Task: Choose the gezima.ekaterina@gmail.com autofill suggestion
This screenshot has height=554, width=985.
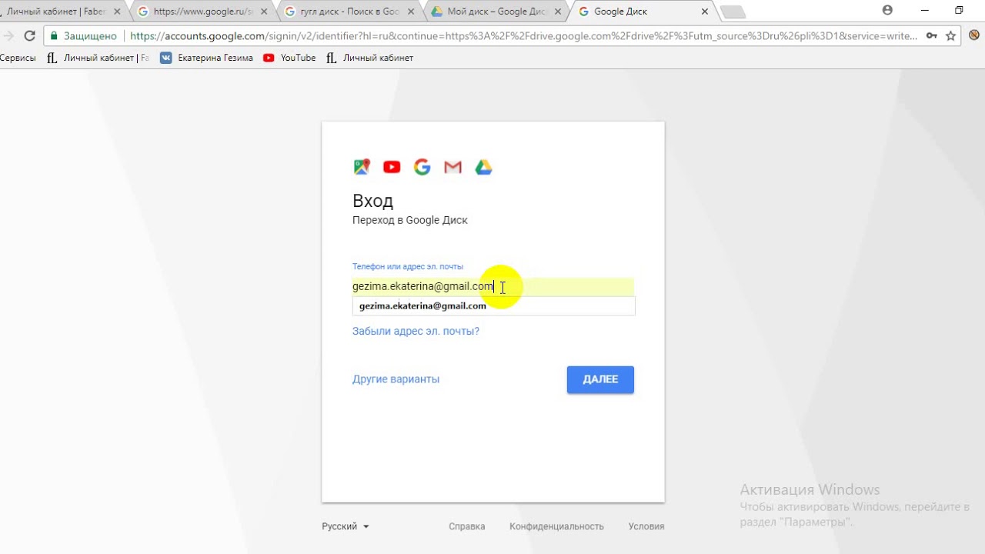Action: (493, 305)
